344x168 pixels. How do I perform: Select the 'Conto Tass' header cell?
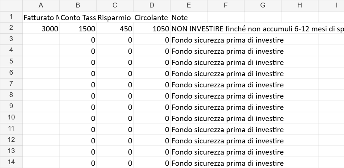click(x=78, y=18)
